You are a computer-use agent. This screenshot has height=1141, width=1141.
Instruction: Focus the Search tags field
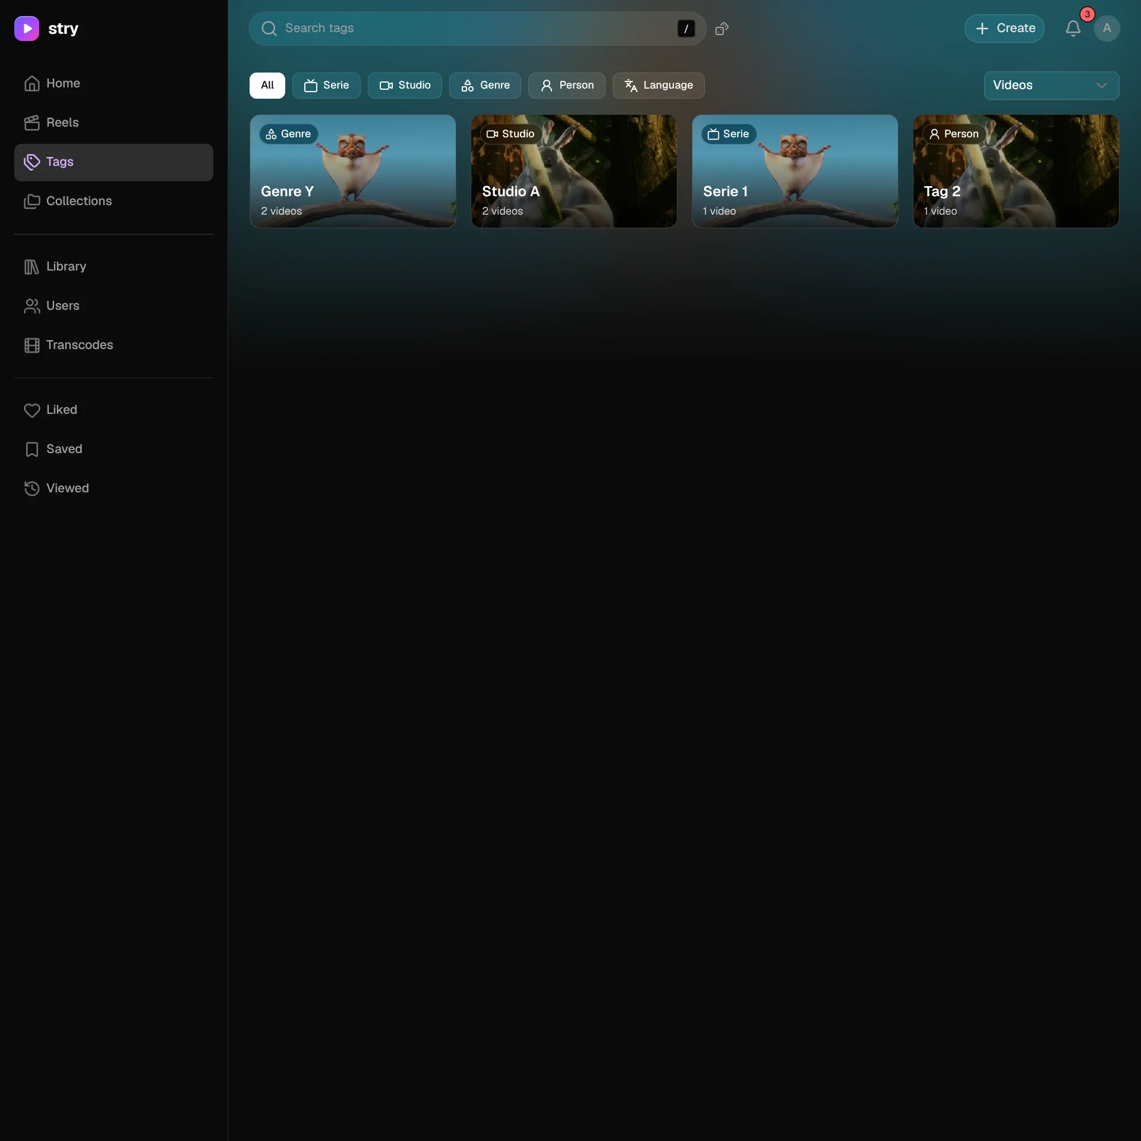point(478,29)
